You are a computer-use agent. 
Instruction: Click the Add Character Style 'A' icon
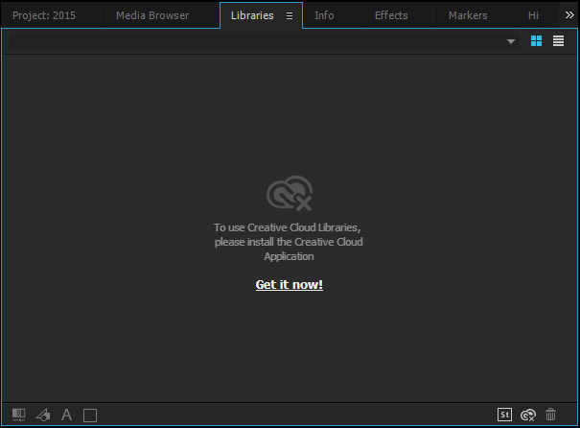(66, 415)
